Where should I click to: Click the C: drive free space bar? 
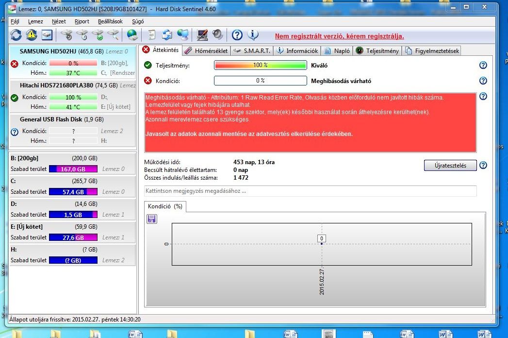click(x=73, y=192)
